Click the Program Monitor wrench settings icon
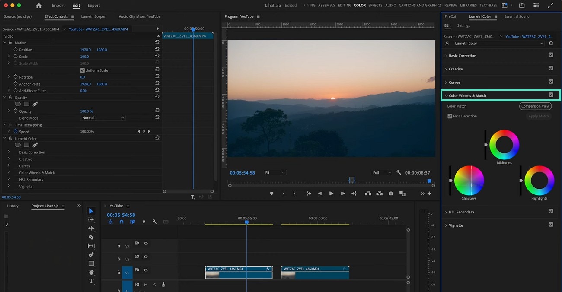 pyautogui.click(x=399, y=173)
